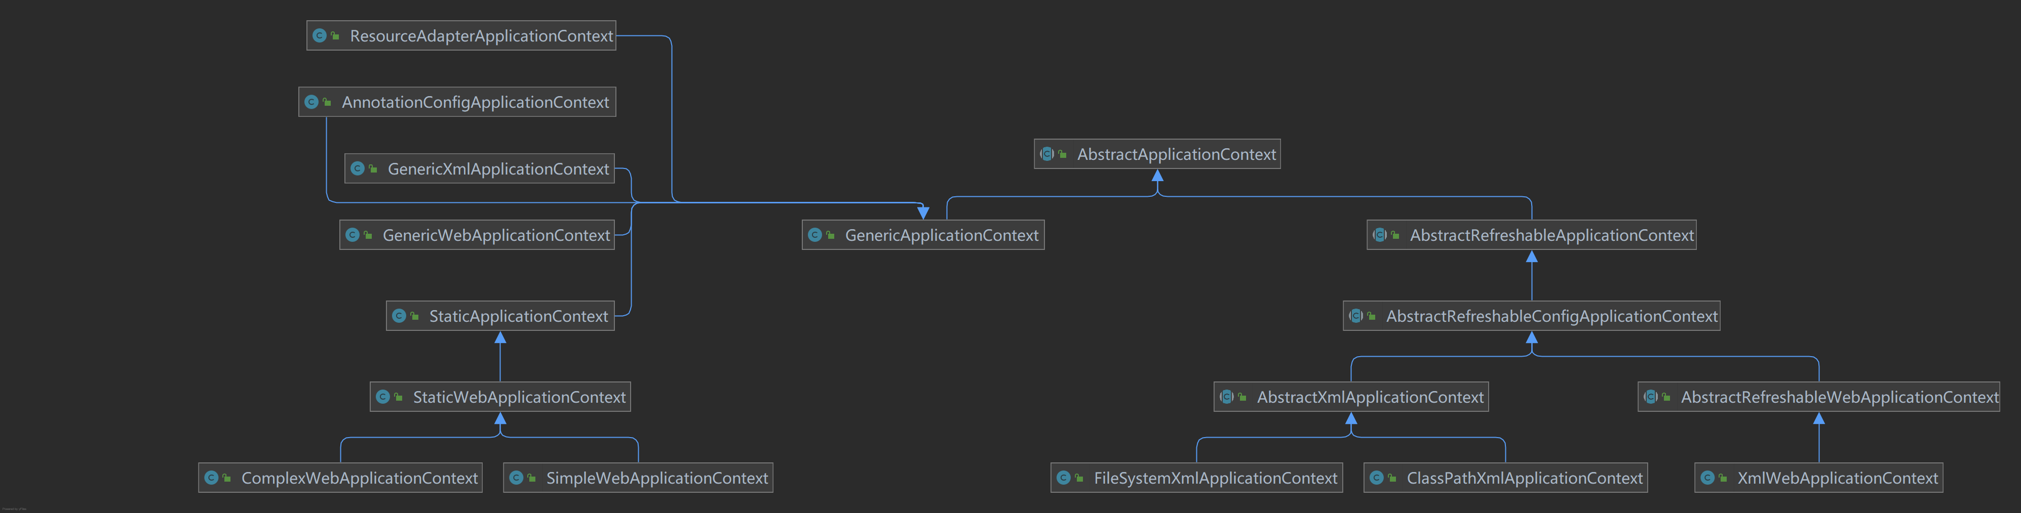Click the ComplexWebApplicationContext node
Image resolution: width=2021 pixels, height=513 pixels.
pos(340,478)
